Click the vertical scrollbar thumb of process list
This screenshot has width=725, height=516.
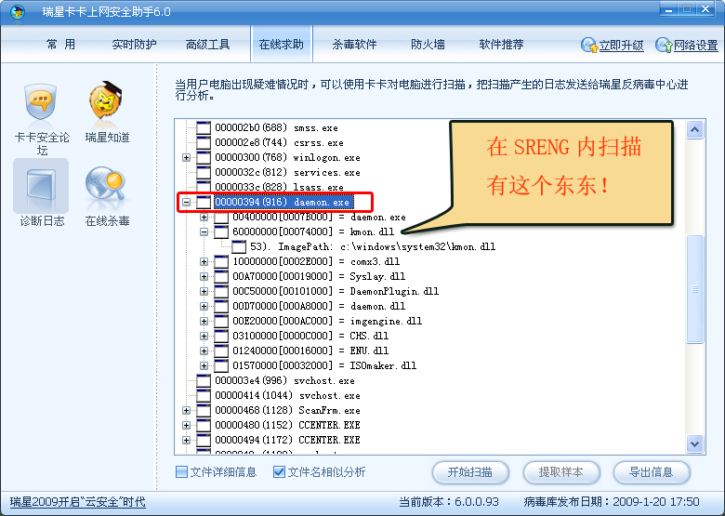694,289
